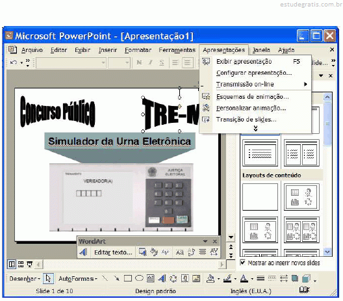The width and height of the screenshot is (343, 301).
Task: Click the Underline (S) formatting icon
Action: [x=162, y=62]
